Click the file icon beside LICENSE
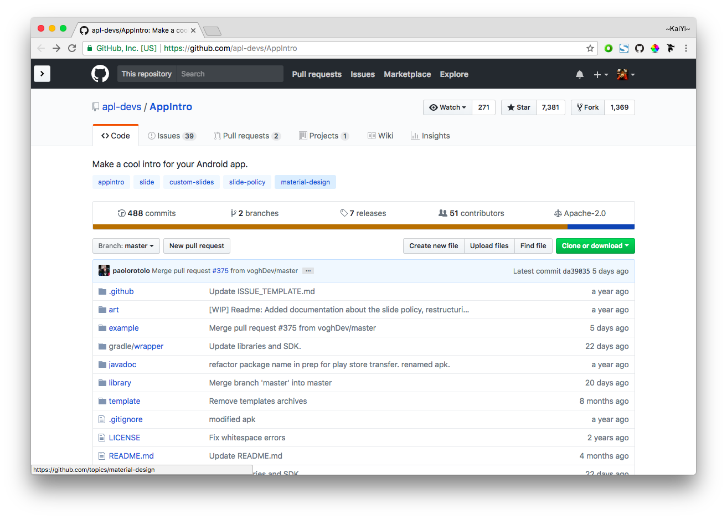The width and height of the screenshot is (727, 519). 102,438
